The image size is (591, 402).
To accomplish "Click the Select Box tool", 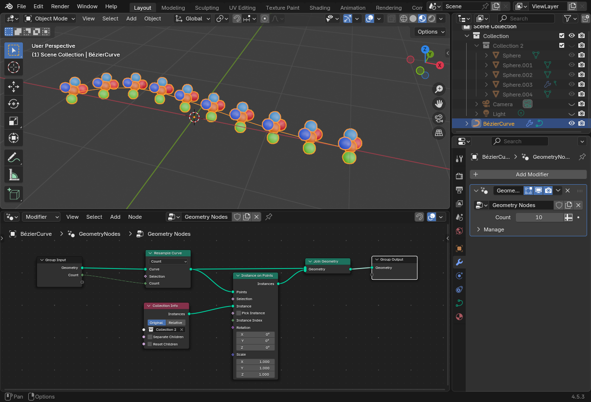I will tap(14, 50).
